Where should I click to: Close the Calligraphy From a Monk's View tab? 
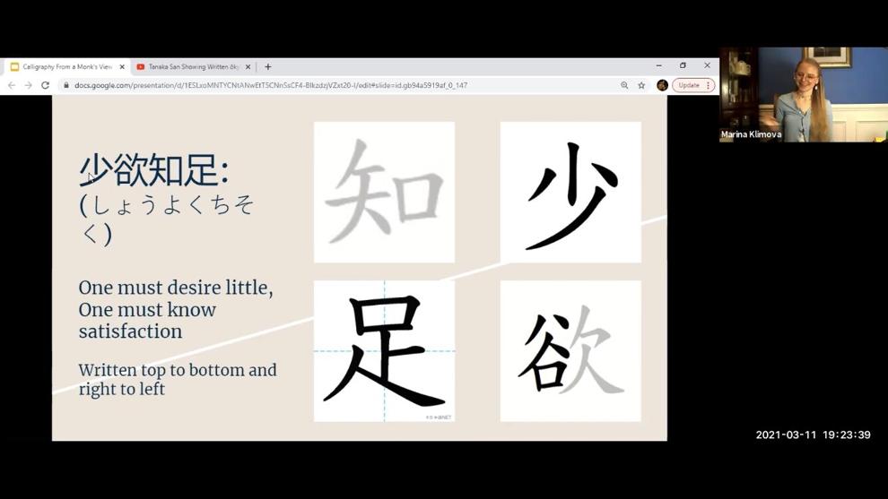tap(122, 67)
